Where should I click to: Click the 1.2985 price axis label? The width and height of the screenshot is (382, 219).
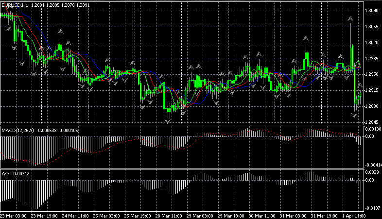point(372,59)
